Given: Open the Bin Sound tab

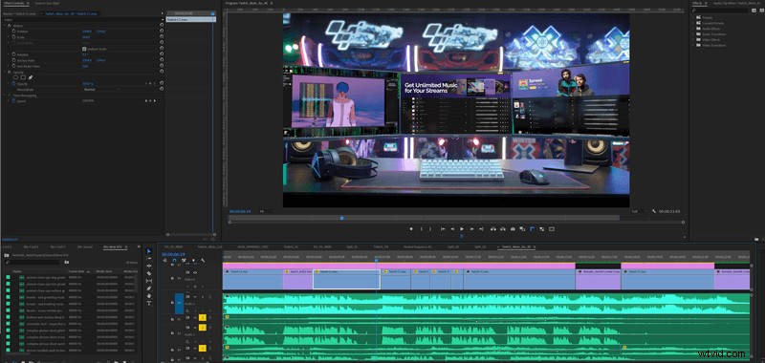Looking at the screenshot, I should 84,246.
